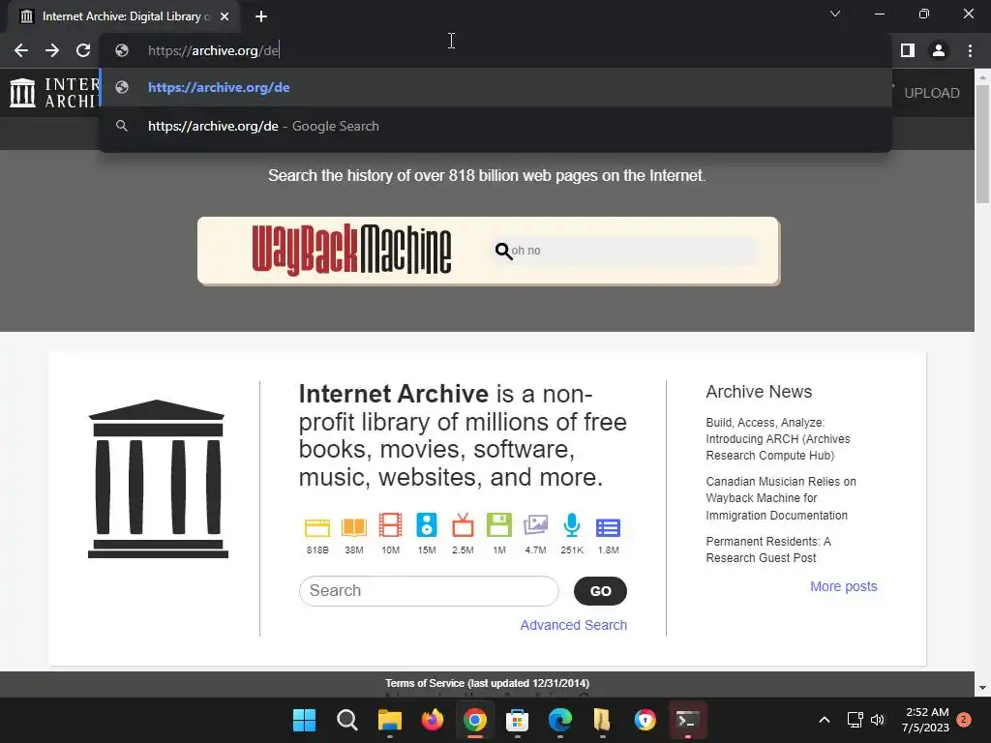Image resolution: width=991 pixels, height=743 pixels.
Task: Click the scrollbar down arrow
Action: click(982, 688)
